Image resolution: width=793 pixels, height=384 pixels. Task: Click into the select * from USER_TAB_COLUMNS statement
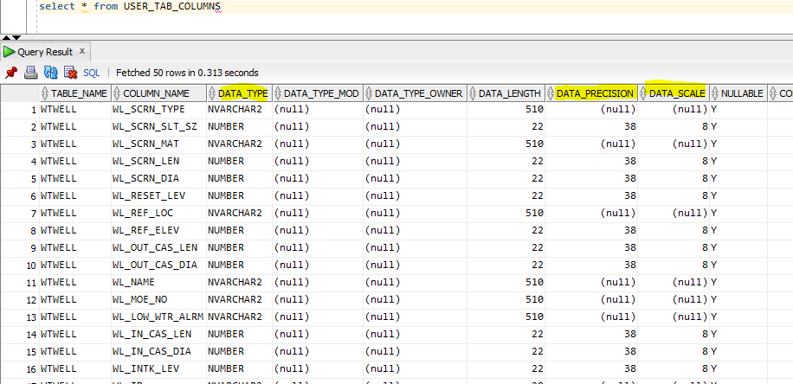130,7
